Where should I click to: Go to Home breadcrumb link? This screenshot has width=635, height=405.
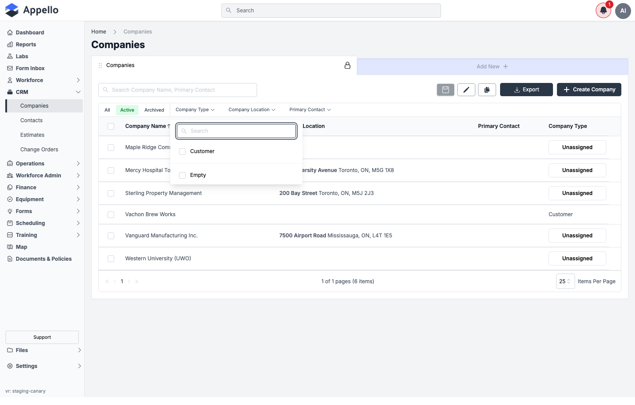[99, 32]
